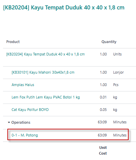Open the Lem Fox Putih Lem Kayu link

pyautogui.click(x=46, y=97)
